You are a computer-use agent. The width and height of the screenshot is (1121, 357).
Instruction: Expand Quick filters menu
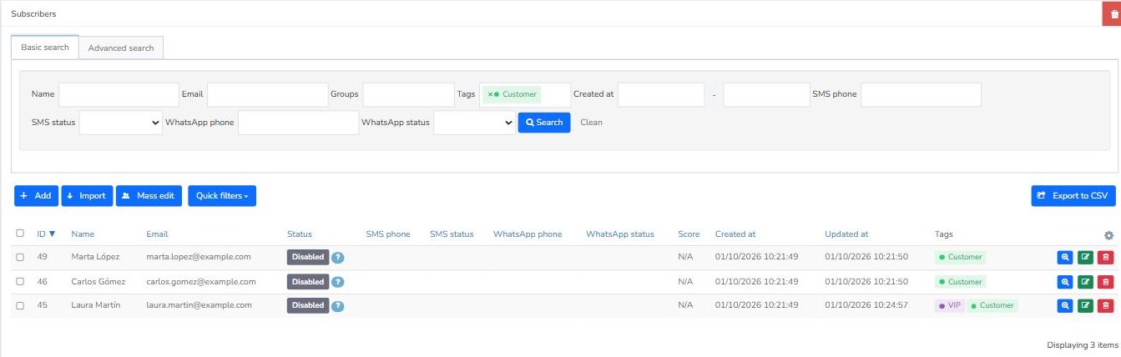coord(222,196)
